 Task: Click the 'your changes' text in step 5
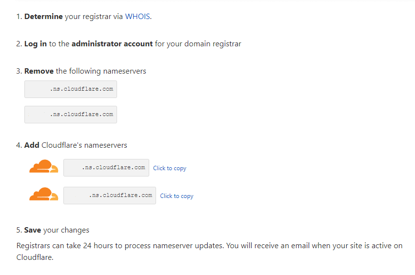[66, 230]
